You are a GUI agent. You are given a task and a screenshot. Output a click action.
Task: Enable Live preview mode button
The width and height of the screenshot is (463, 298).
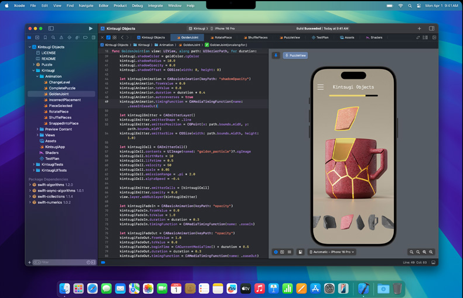(276, 252)
